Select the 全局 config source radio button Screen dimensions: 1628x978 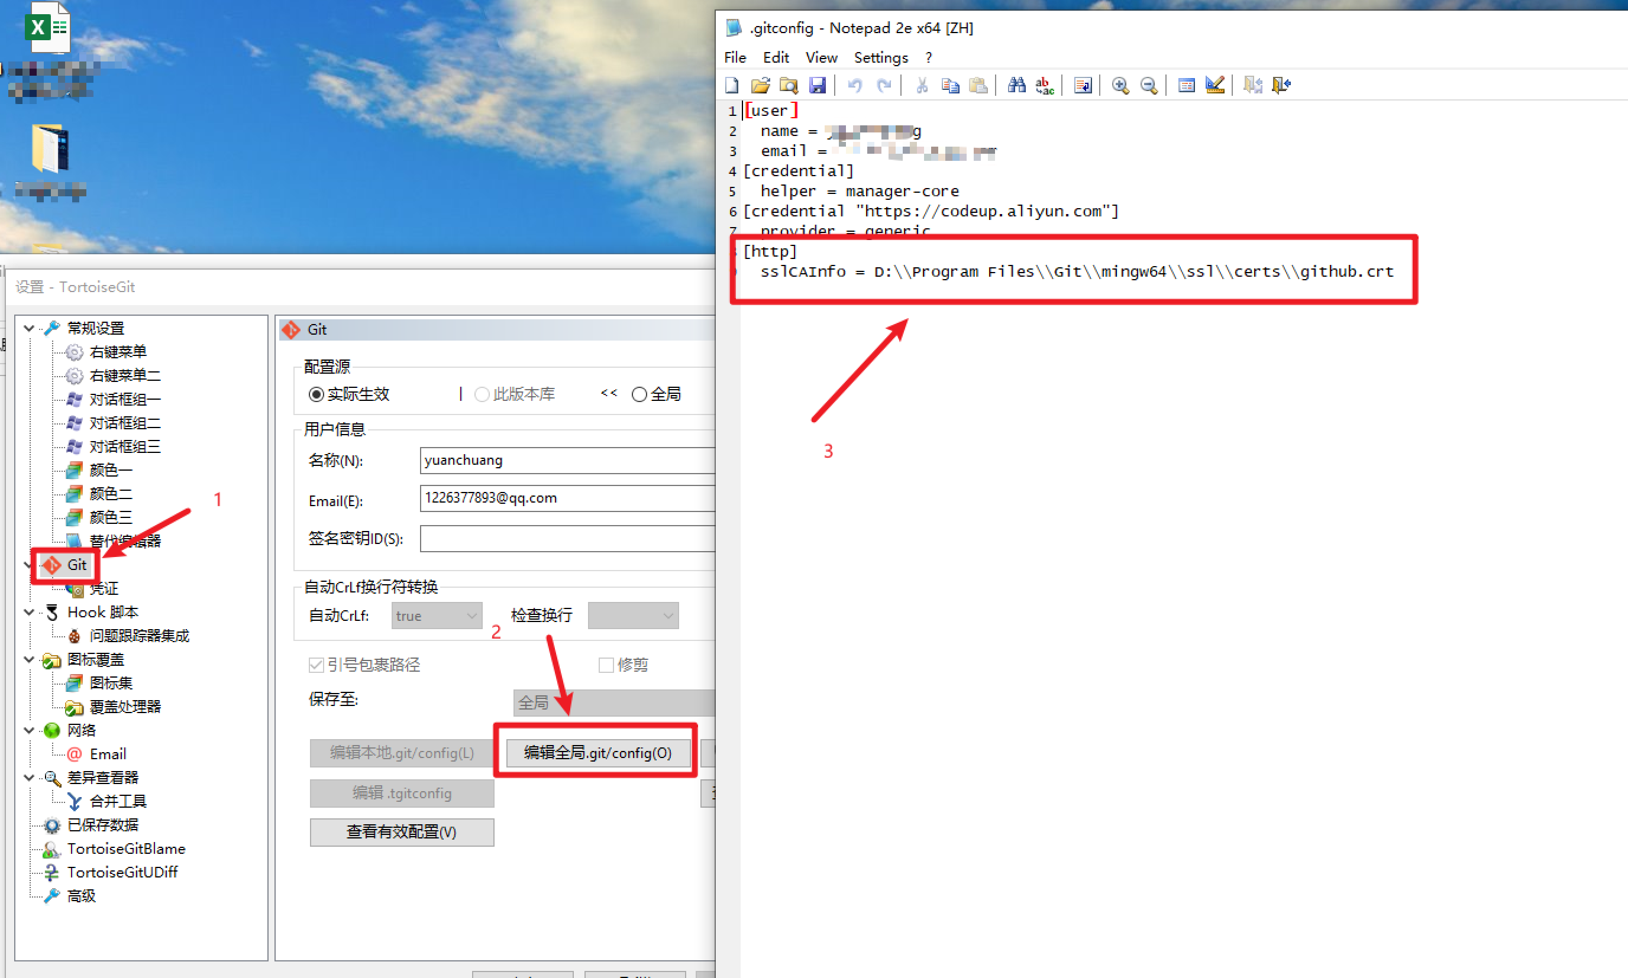(639, 395)
